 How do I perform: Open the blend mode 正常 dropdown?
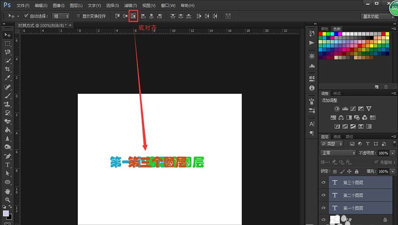pos(338,153)
